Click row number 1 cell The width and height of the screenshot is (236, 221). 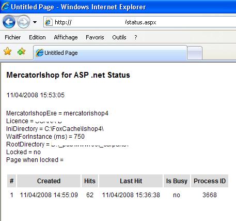11,195
